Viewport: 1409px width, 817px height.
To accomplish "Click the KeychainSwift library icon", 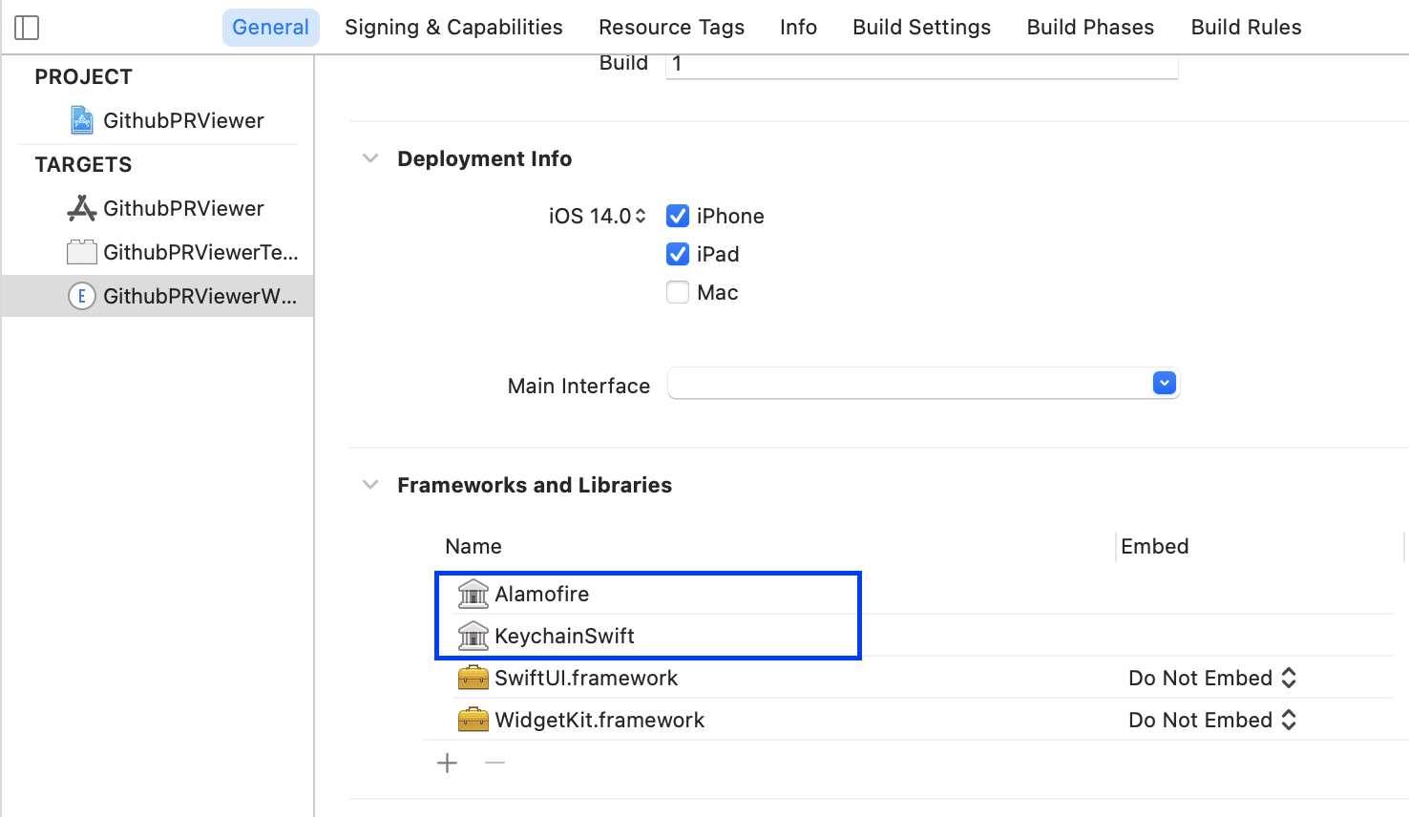I will pyautogui.click(x=473, y=636).
